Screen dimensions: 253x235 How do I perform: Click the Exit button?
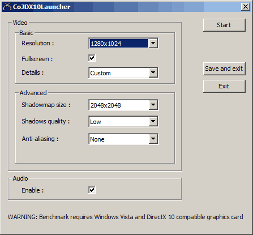click(224, 86)
